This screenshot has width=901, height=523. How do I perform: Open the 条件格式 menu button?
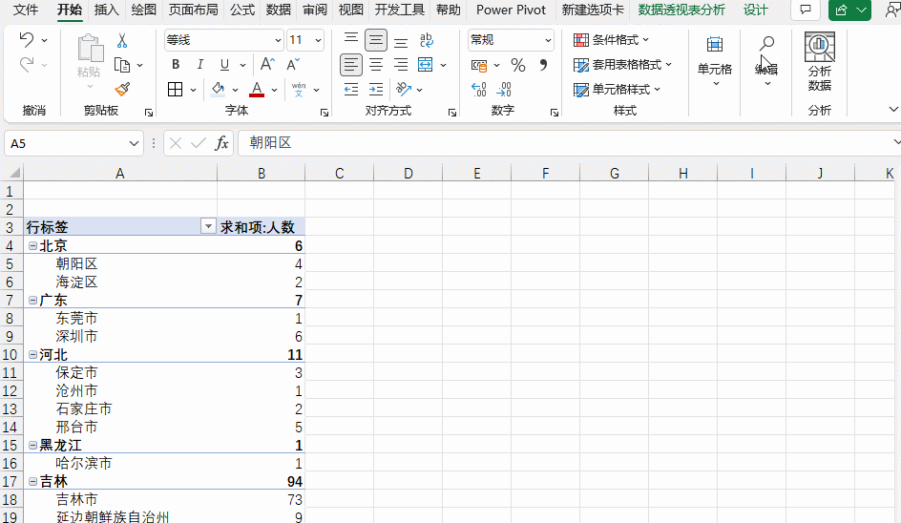611,40
